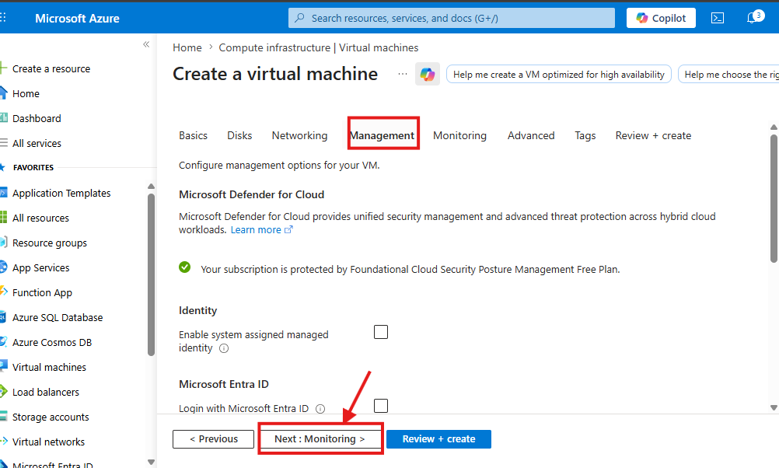The height and width of the screenshot is (468, 779).
Task: Open the Learn more link
Action: click(x=262, y=230)
